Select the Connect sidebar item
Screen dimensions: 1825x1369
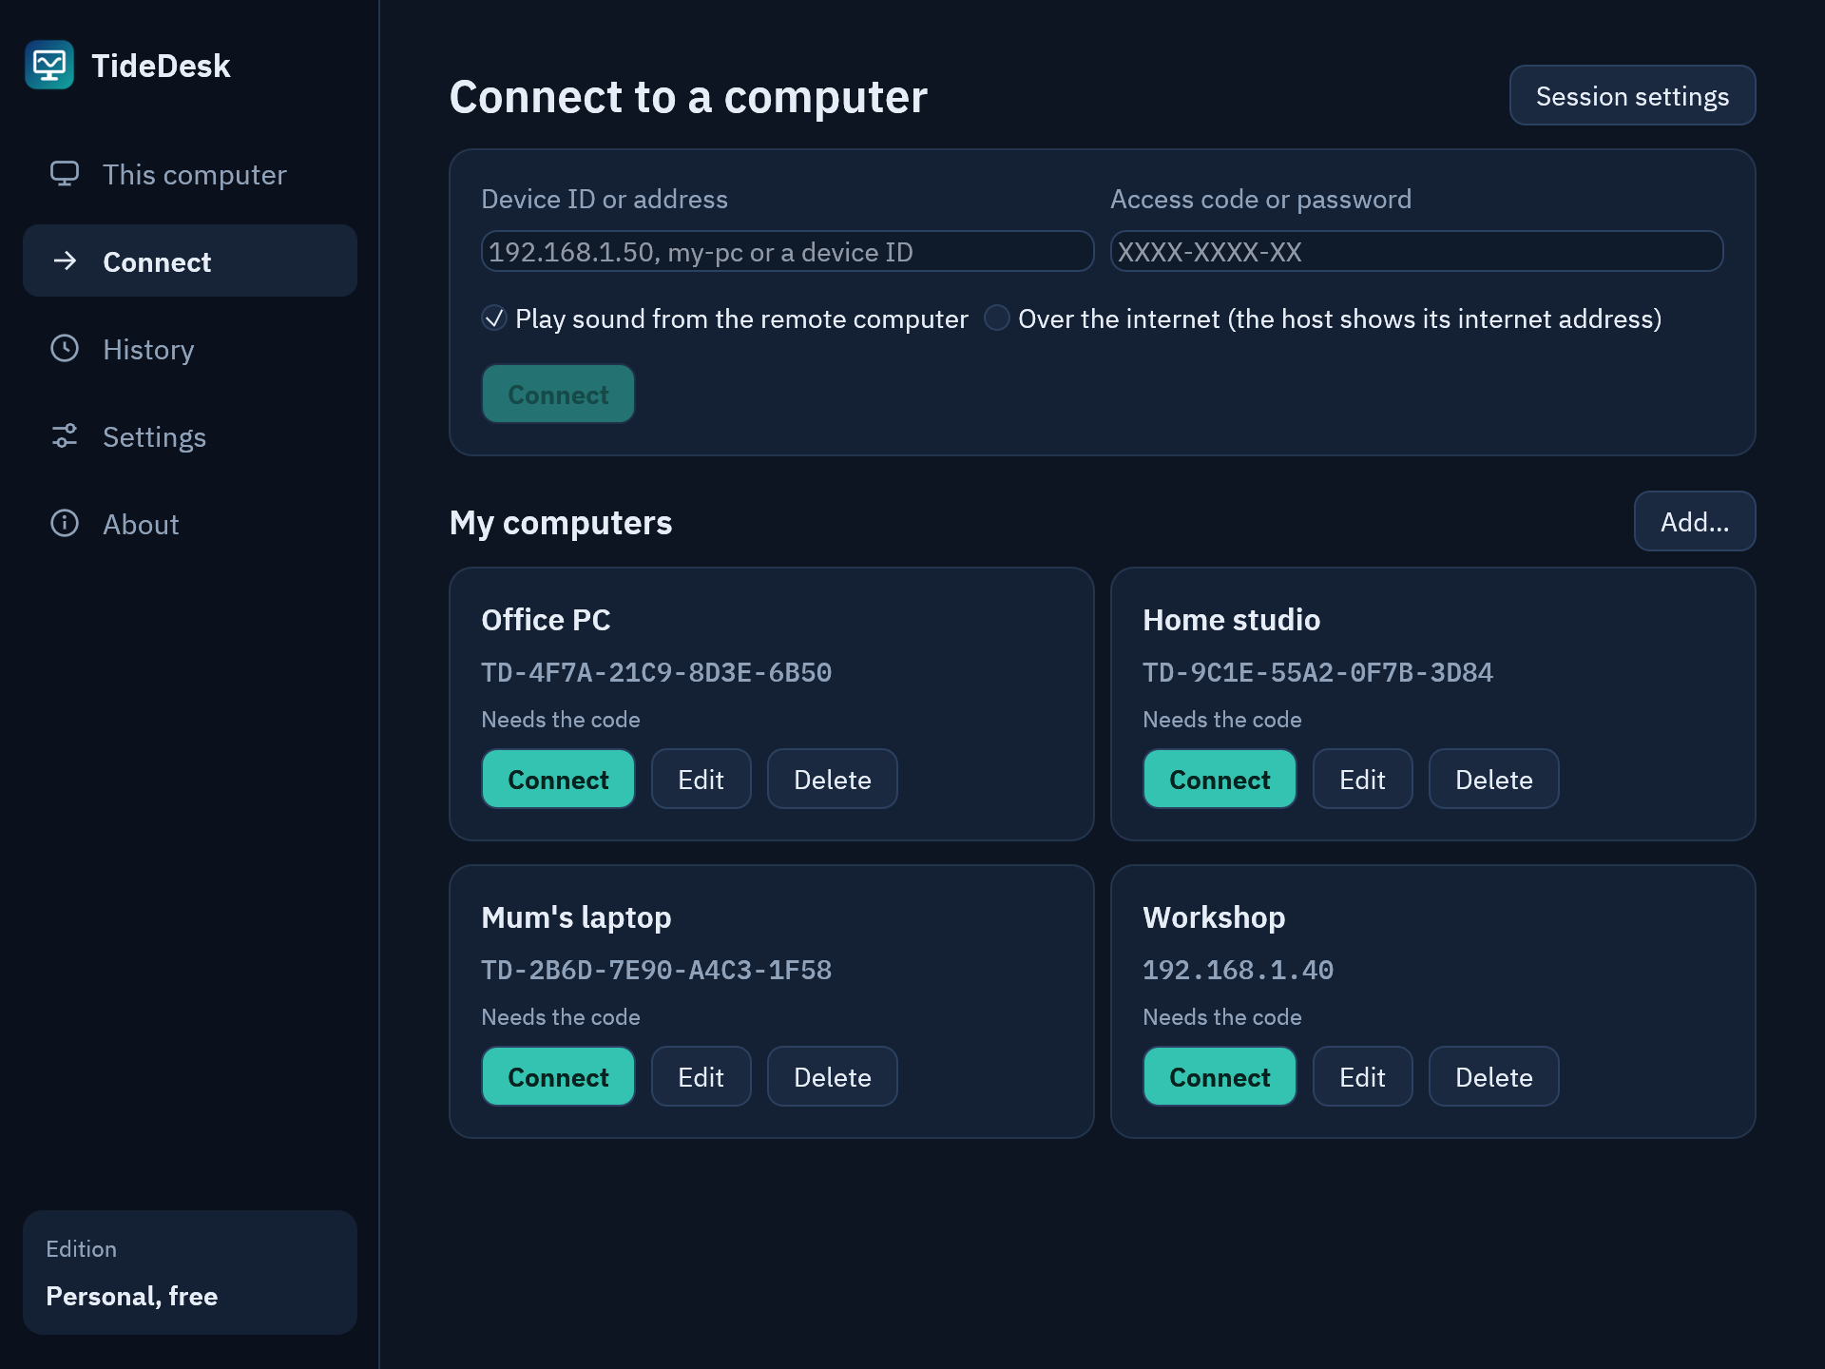(190, 260)
